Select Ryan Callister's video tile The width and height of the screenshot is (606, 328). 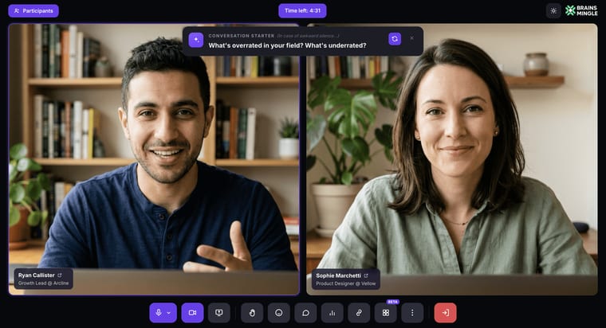(154, 159)
